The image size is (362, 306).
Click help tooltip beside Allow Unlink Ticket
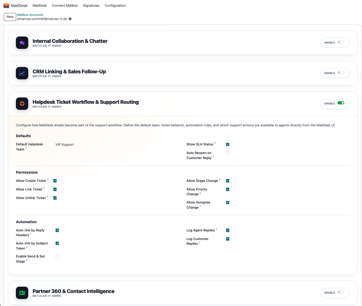(x=47, y=197)
